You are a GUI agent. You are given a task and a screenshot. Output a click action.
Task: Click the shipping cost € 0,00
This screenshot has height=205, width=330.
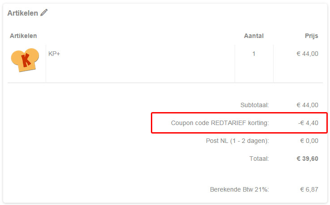point(309,141)
